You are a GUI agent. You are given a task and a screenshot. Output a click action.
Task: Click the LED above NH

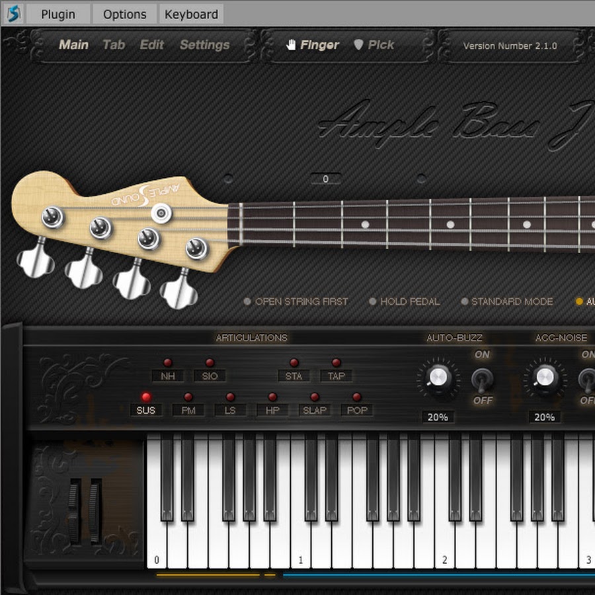point(168,362)
